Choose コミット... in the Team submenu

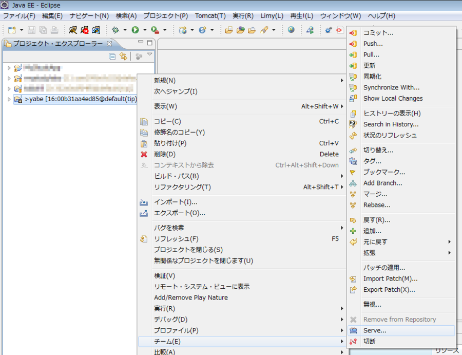pyautogui.click(x=401, y=33)
